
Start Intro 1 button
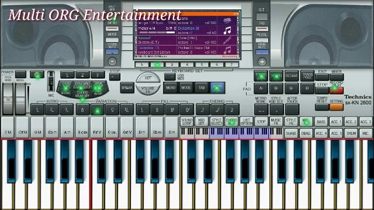click(x=37, y=110)
